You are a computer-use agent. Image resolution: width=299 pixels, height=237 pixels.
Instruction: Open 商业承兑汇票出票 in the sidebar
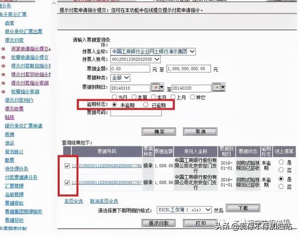tap(24, 32)
